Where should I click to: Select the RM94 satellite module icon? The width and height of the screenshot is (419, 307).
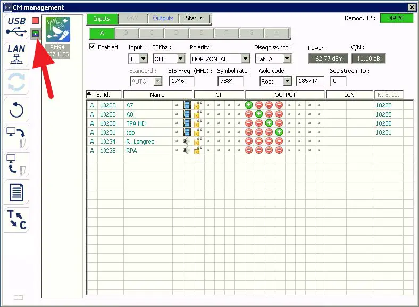(58, 29)
